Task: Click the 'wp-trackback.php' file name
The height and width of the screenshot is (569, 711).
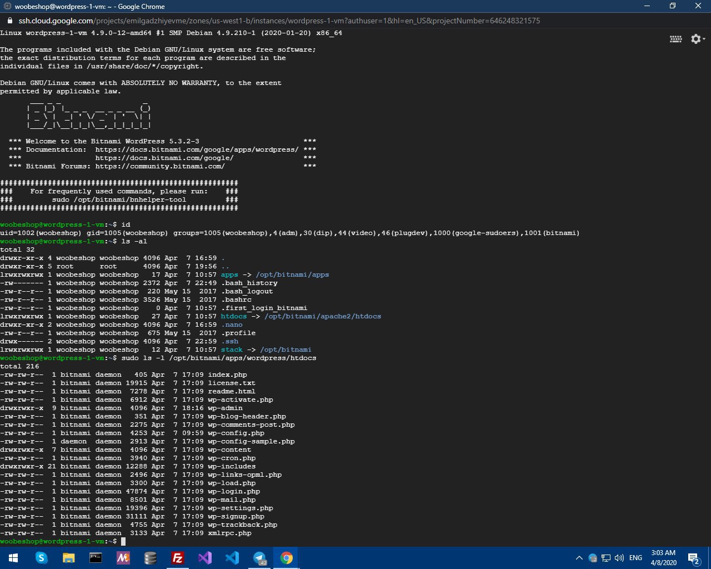Action: 243,525
